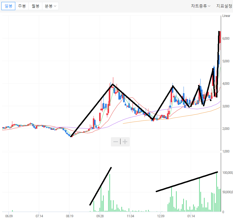
Task: Click the 100,000 volume axis label
Action: tap(228, 172)
